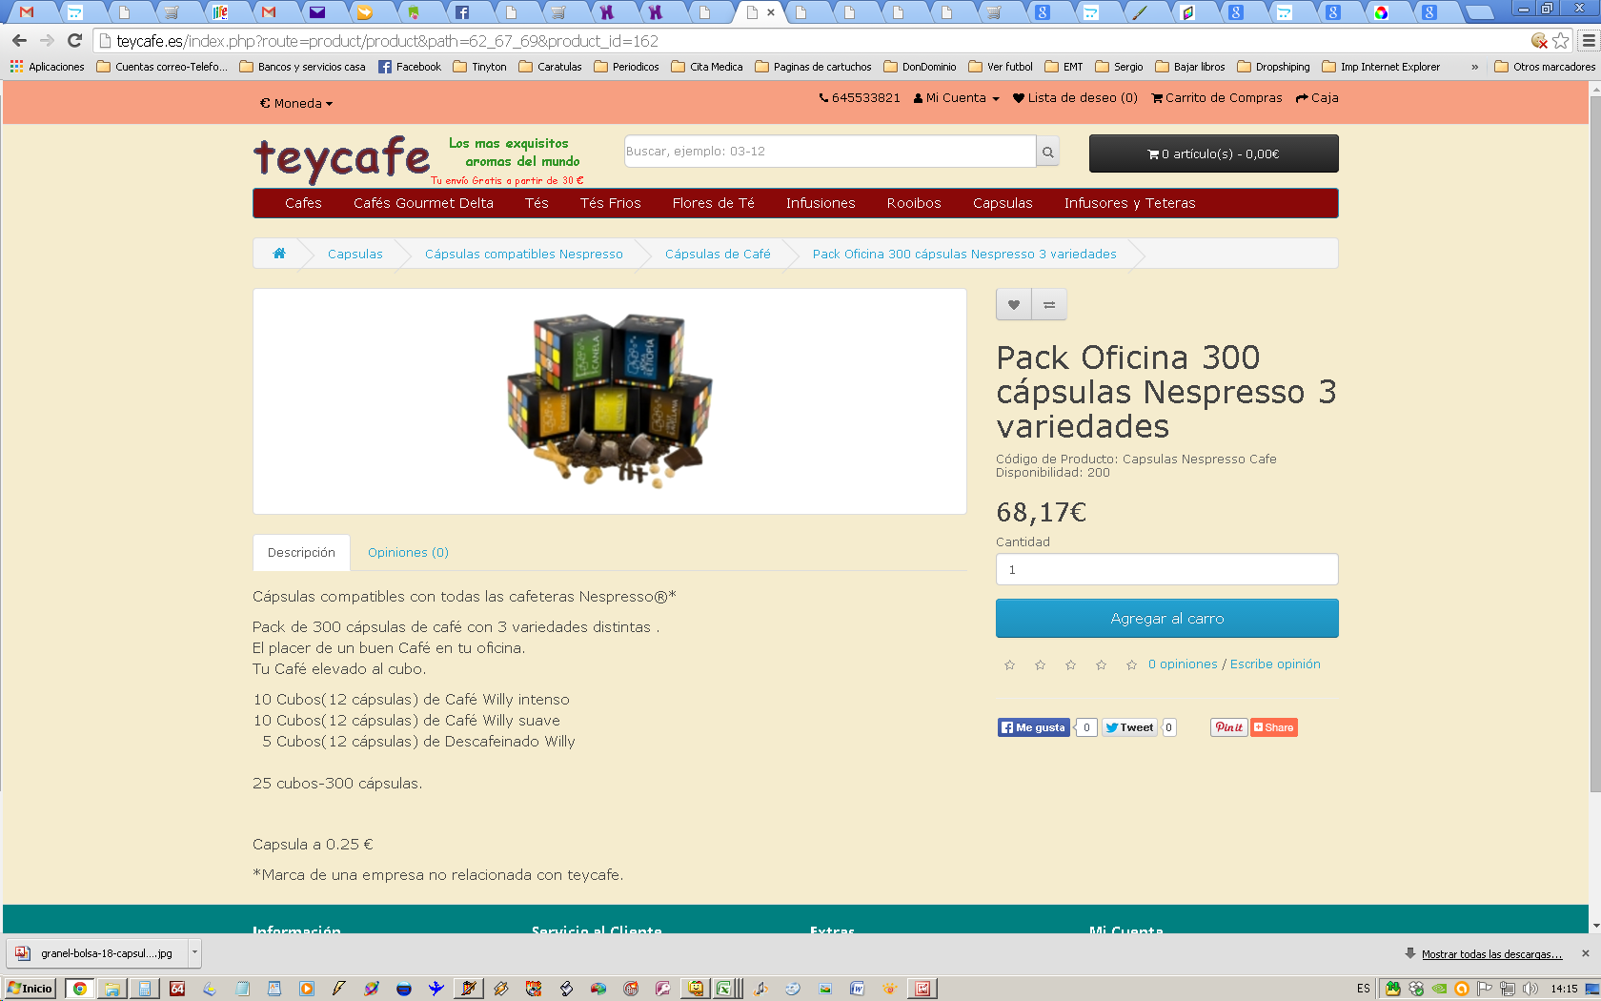
Task: Switch to the Opiniones (0) tab
Action: tap(408, 553)
